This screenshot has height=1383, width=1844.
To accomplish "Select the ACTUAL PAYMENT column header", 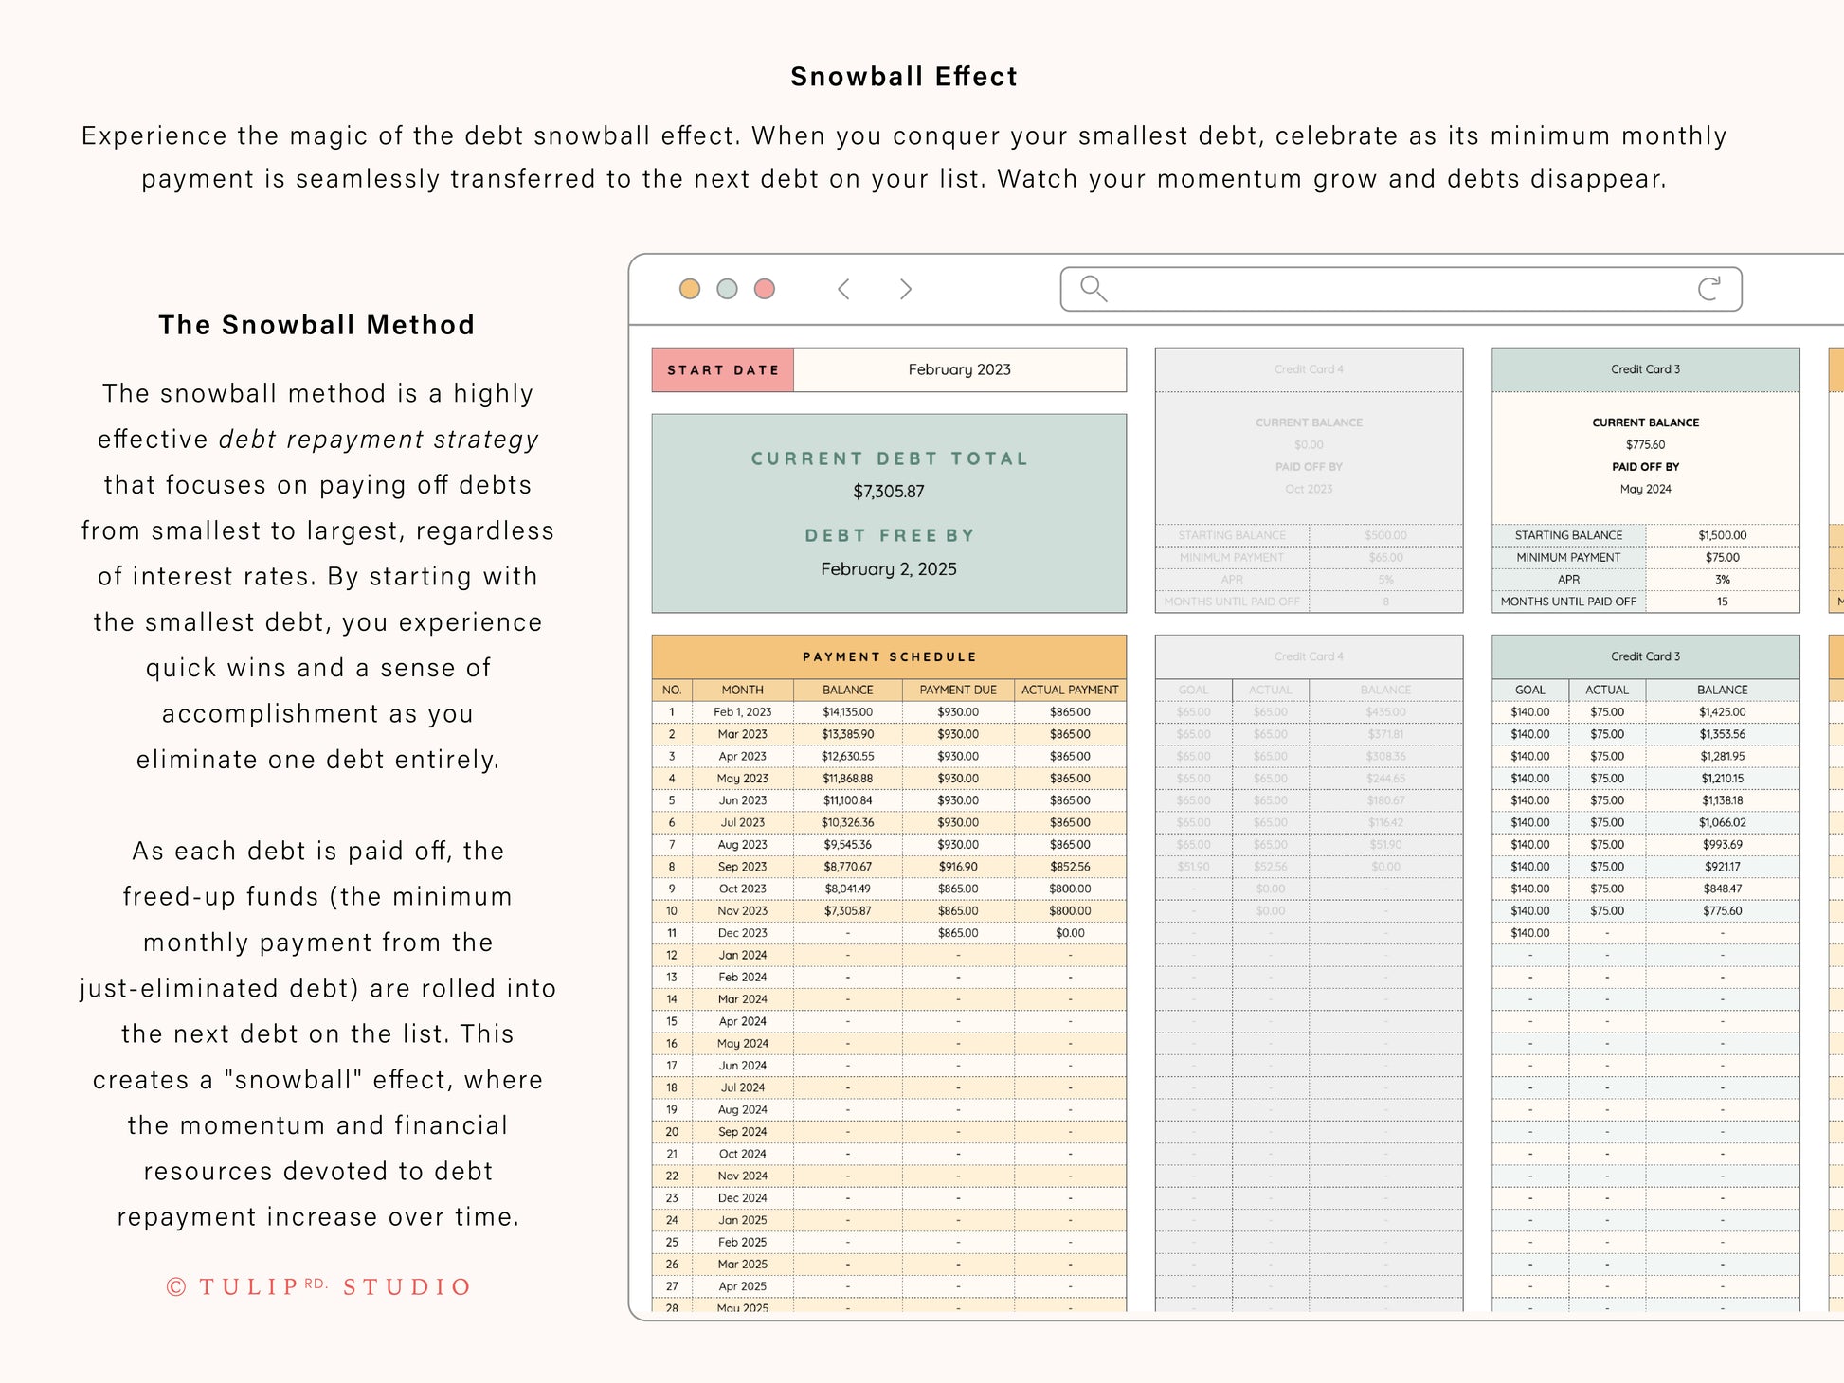I will coord(1070,690).
